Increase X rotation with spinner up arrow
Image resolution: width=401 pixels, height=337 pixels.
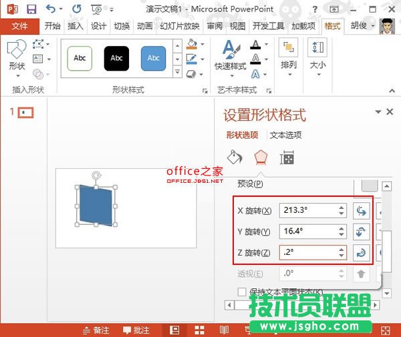point(342,208)
